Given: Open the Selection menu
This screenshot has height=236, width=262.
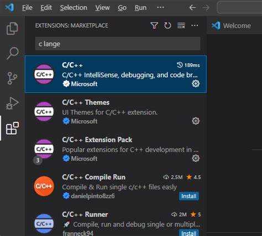Looking at the screenshot, I should point(74,8).
